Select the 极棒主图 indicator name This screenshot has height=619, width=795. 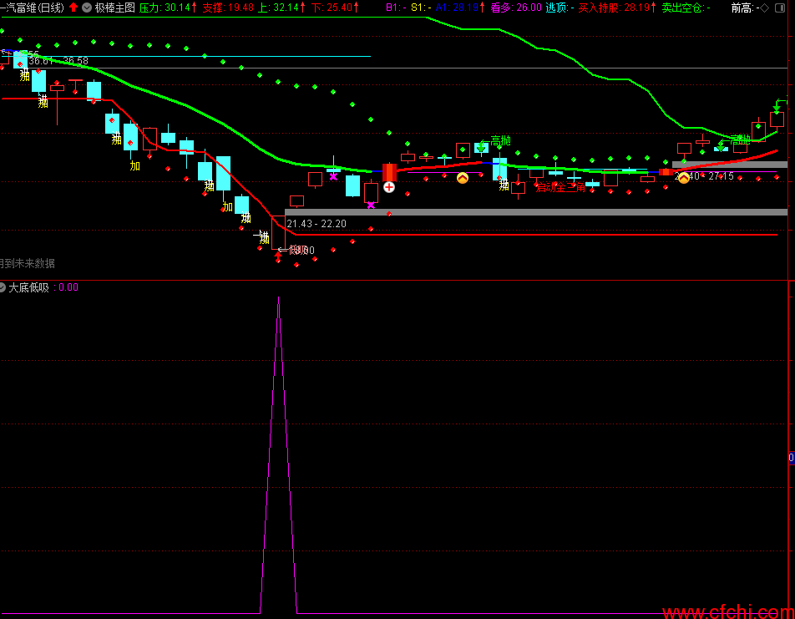click(x=114, y=8)
